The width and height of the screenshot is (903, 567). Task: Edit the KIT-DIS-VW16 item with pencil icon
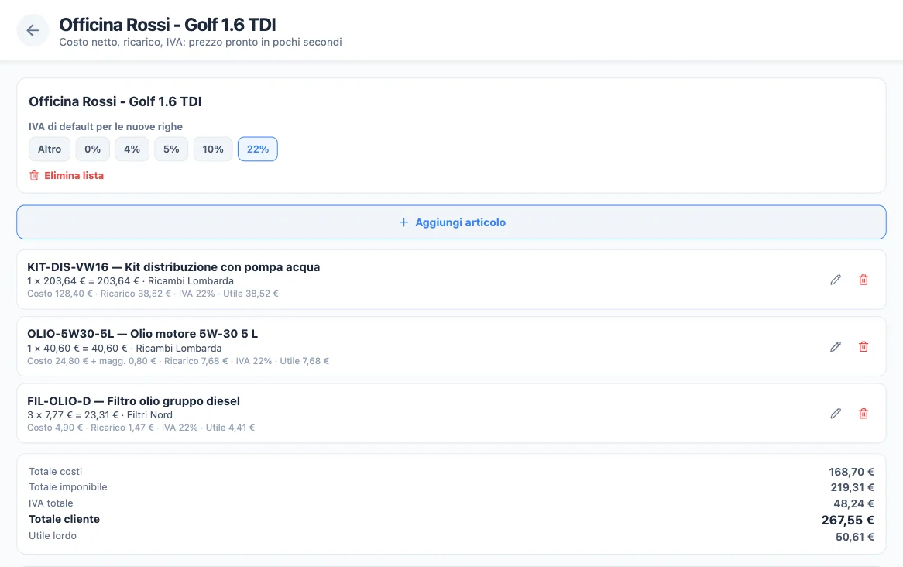tap(836, 280)
